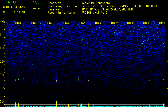Click the meteor count value 15
The height and width of the screenshot is (107, 168).
click(x=39, y=12)
